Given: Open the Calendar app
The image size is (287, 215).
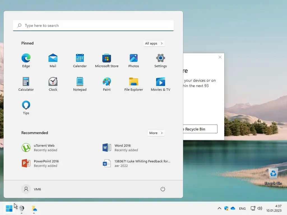Looking at the screenshot, I should [80, 60].
